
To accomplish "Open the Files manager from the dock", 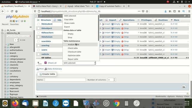I will tap(35, 103).
